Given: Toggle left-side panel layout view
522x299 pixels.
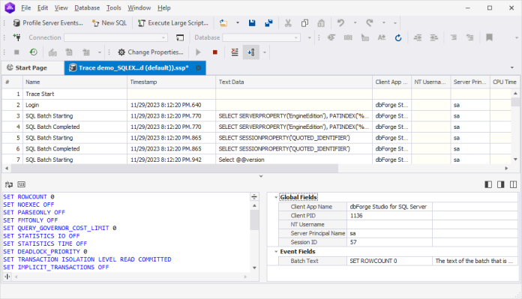Looking at the screenshot, I should pyautogui.click(x=488, y=184).
